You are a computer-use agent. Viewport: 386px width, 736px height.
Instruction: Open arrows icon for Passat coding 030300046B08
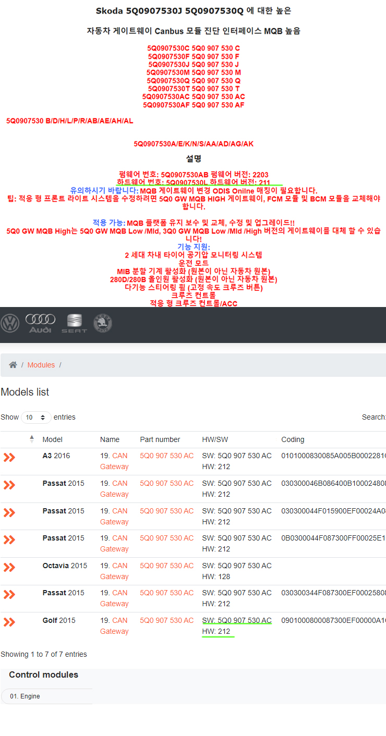[9, 485]
